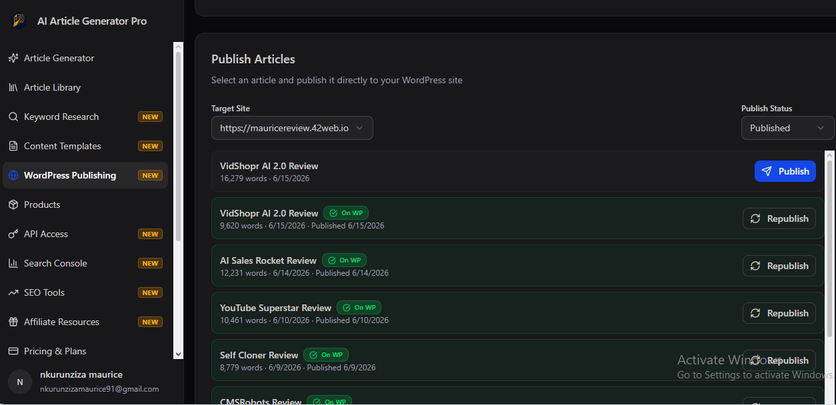The width and height of the screenshot is (836, 405).
Task: Click the On WP badge for VidShopr AI 2.0
Action: point(346,213)
